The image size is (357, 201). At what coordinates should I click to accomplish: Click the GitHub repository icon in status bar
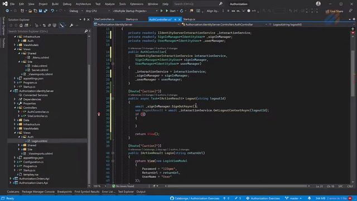[172, 198]
